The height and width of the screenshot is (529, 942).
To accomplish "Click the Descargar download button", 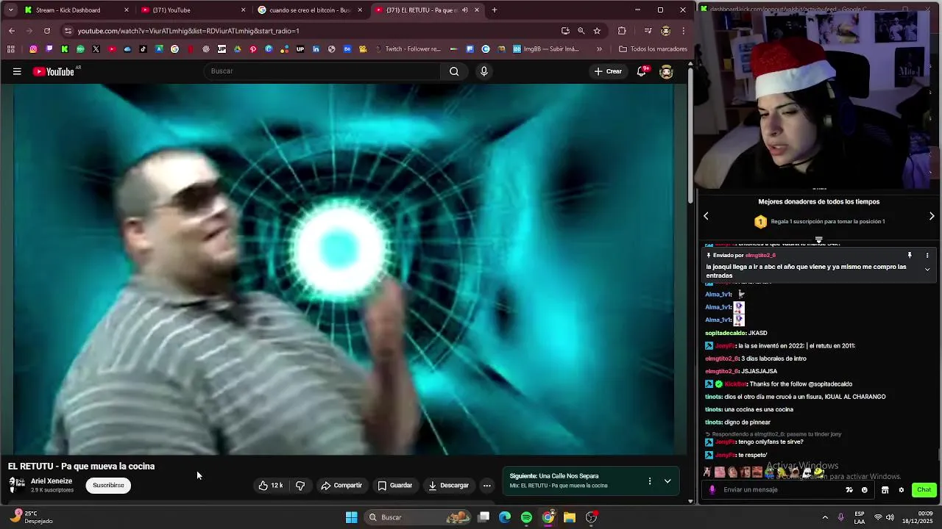I will coord(449,485).
